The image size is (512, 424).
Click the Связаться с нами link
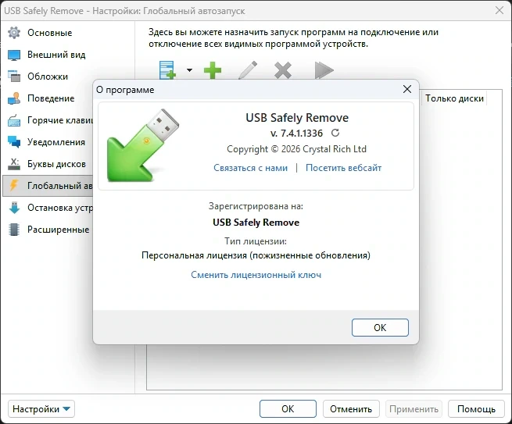click(250, 168)
